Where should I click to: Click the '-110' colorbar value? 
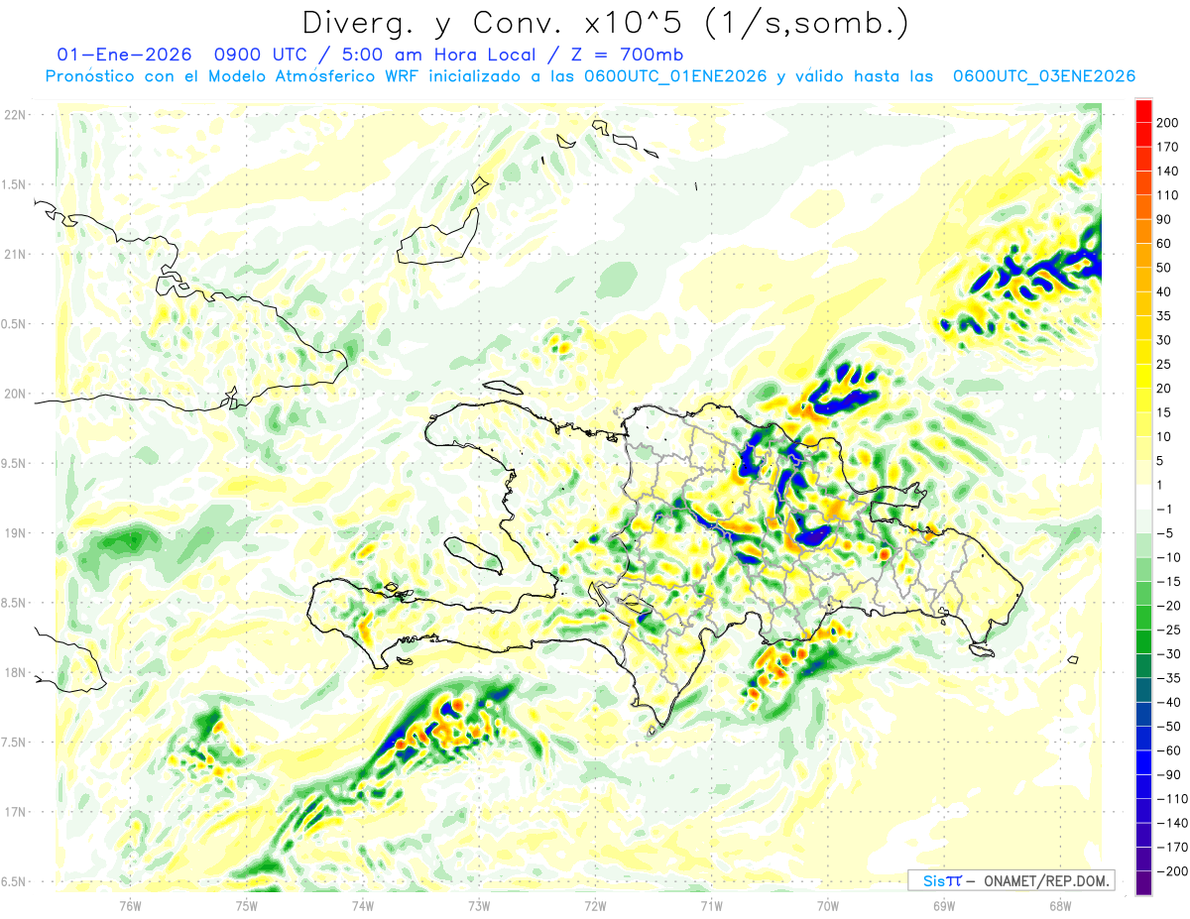tap(1172, 799)
